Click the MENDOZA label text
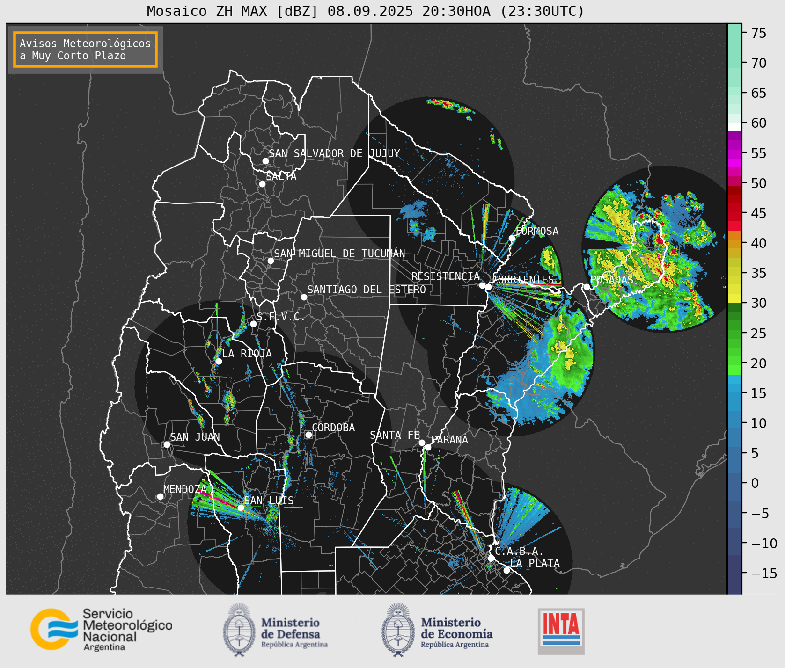785x668 pixels. coord(185,489)
